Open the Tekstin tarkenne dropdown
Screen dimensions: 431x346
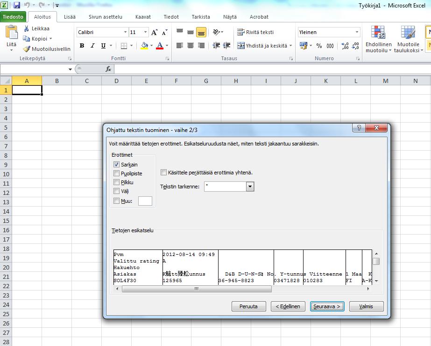pos(250,187)
